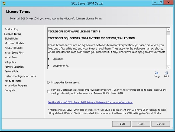
Task: Click the SQL Server Setup title bar icon
Action: (x=3, y=2)
